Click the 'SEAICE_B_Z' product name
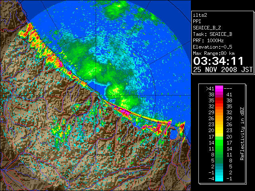This screenshot has width=255, height=191. click(x=207, y=28)
